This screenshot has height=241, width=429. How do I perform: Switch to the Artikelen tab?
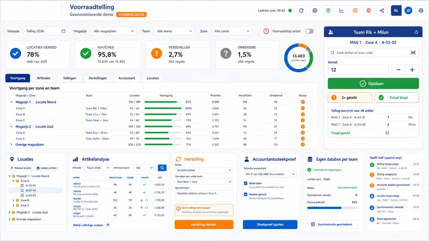(x=44, y=78)
